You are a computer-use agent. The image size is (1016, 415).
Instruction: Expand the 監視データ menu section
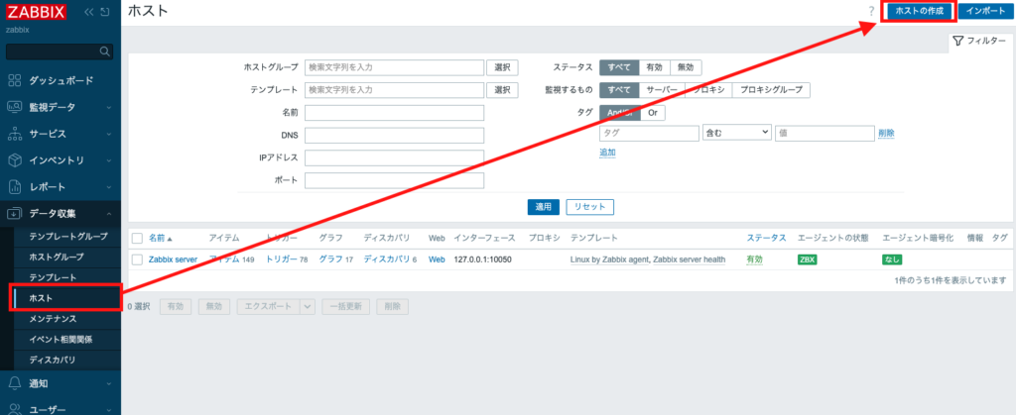tap(109, 107)
